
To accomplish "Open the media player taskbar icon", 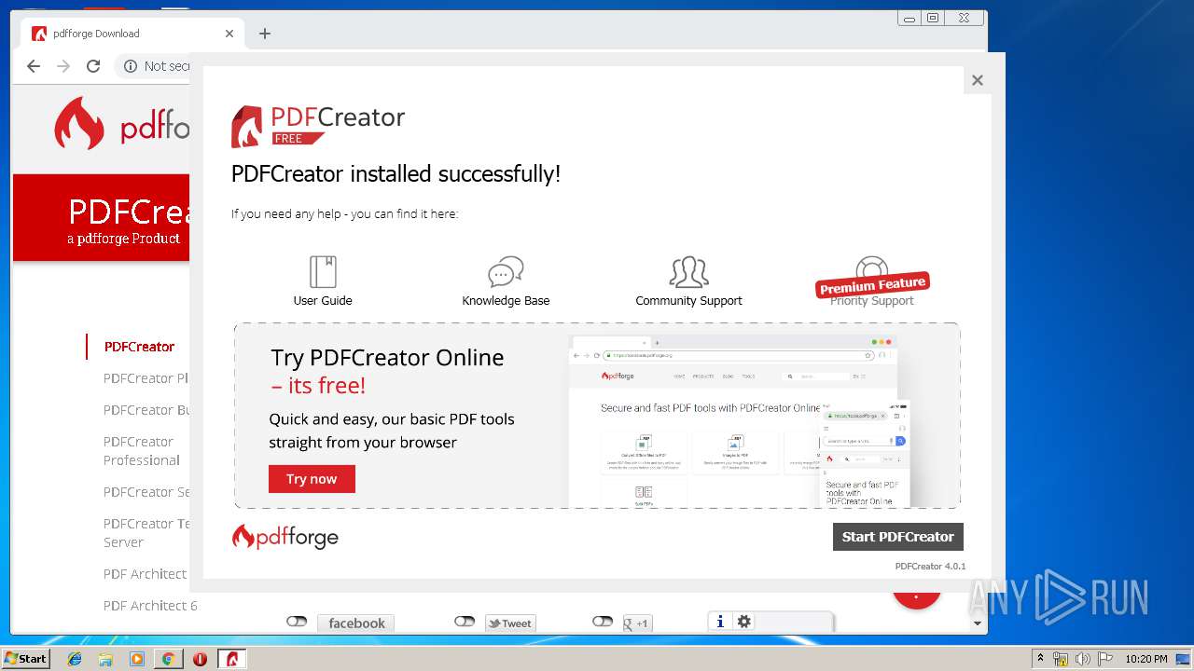I will [x=137, y=659].
